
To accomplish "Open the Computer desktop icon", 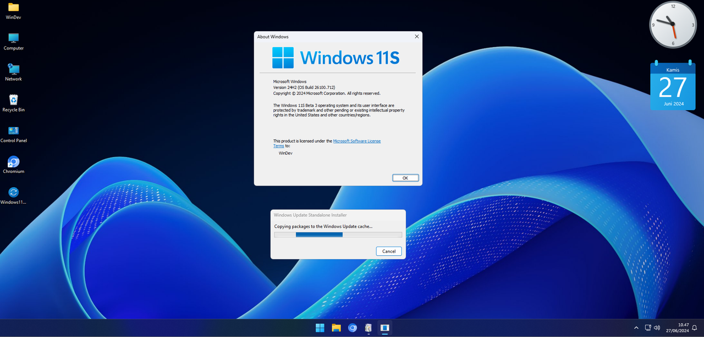I will [13, 41].
